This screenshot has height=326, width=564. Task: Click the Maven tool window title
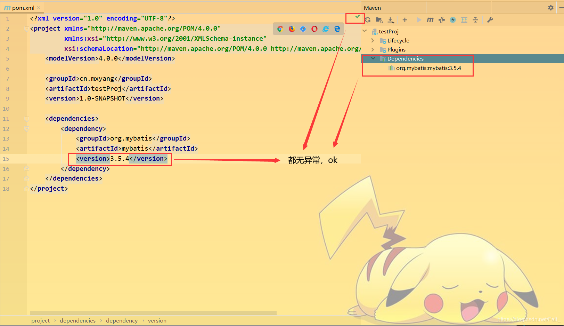[372, 8]
